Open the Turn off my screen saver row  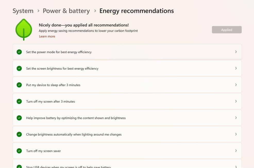pos(127,151)
